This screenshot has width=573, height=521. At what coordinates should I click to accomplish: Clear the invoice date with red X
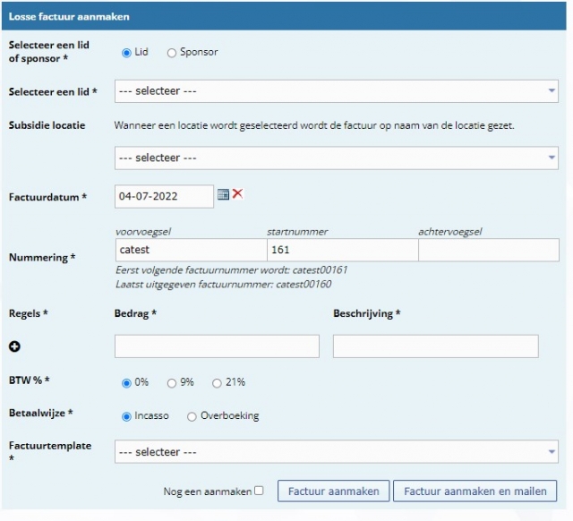[x=238, y=194]
